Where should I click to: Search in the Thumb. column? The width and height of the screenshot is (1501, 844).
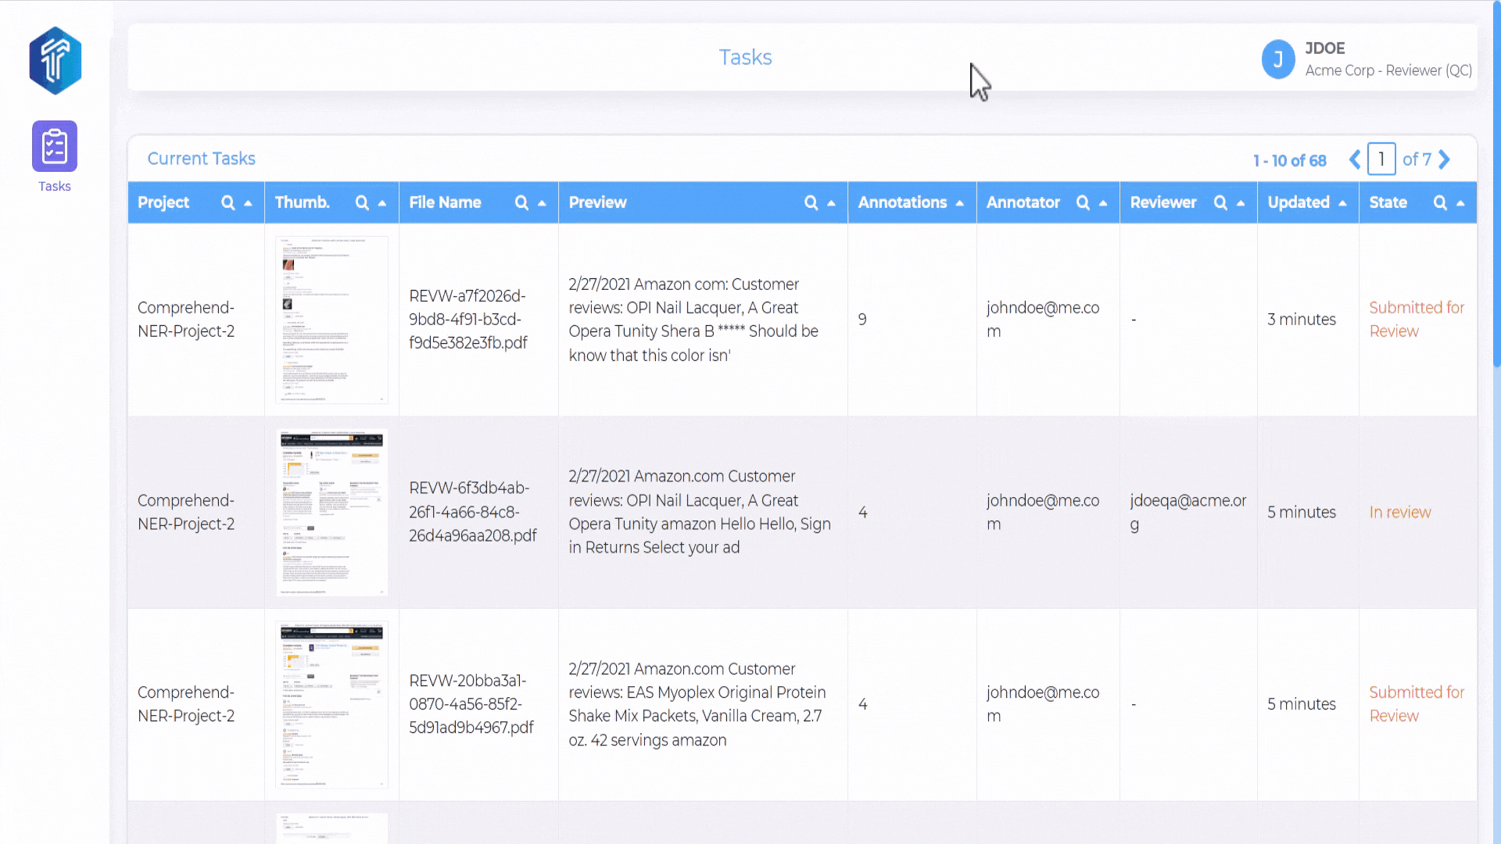[362, 202]
